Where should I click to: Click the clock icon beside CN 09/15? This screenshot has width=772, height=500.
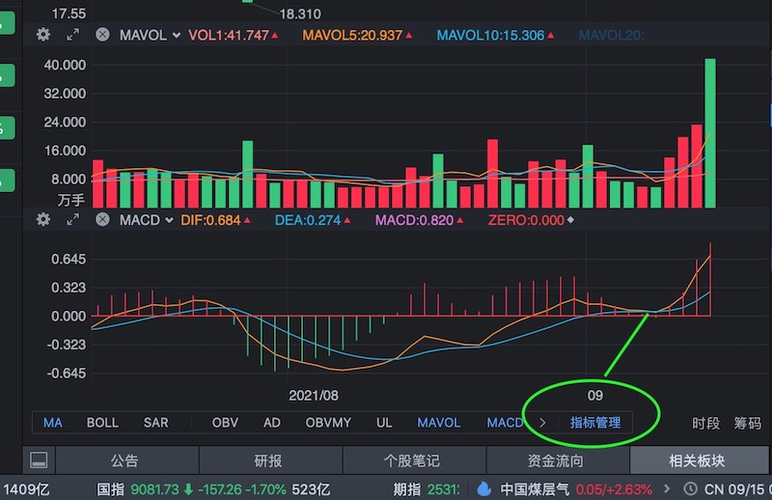[691, 488]
